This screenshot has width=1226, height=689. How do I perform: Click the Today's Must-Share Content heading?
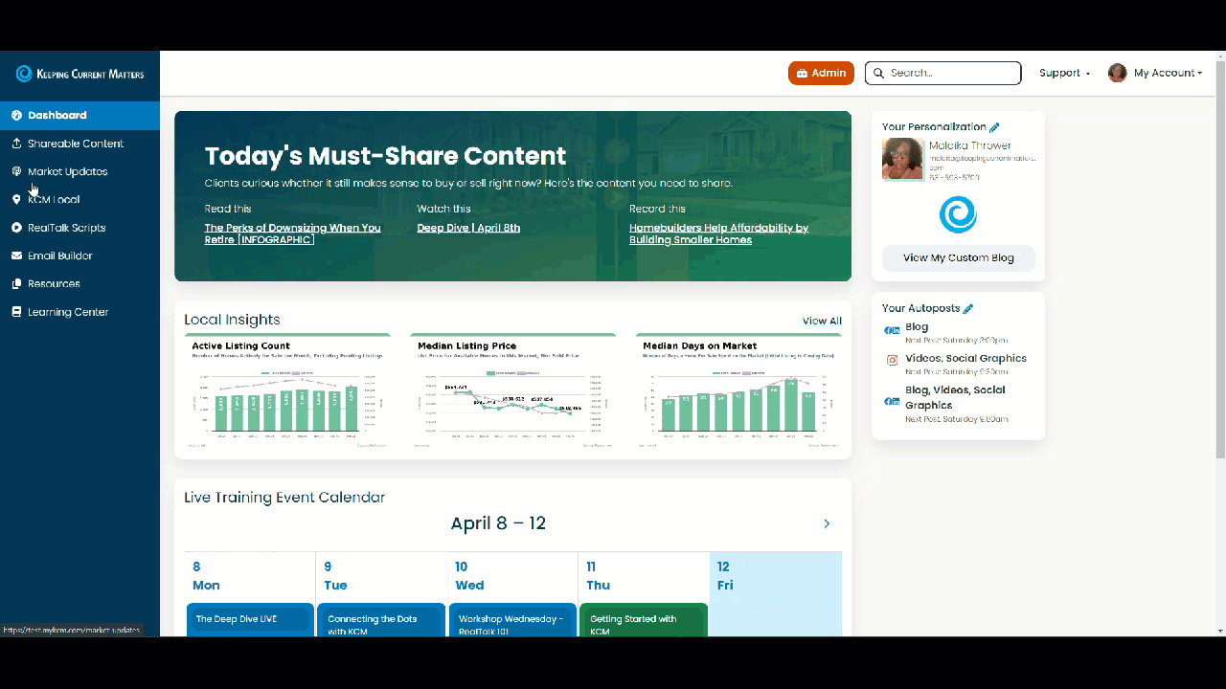385,156
